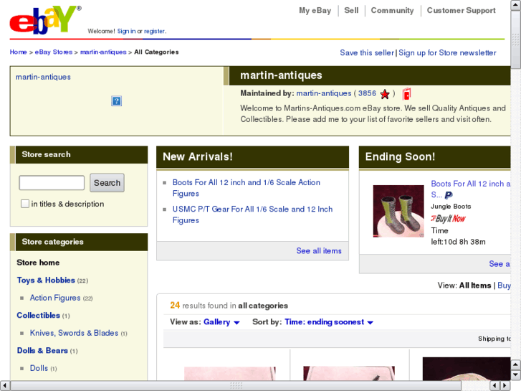Screen dimensions: 521x391
Task: Open the Ending Soon Boots For All listing title
Action: point(471,189)
